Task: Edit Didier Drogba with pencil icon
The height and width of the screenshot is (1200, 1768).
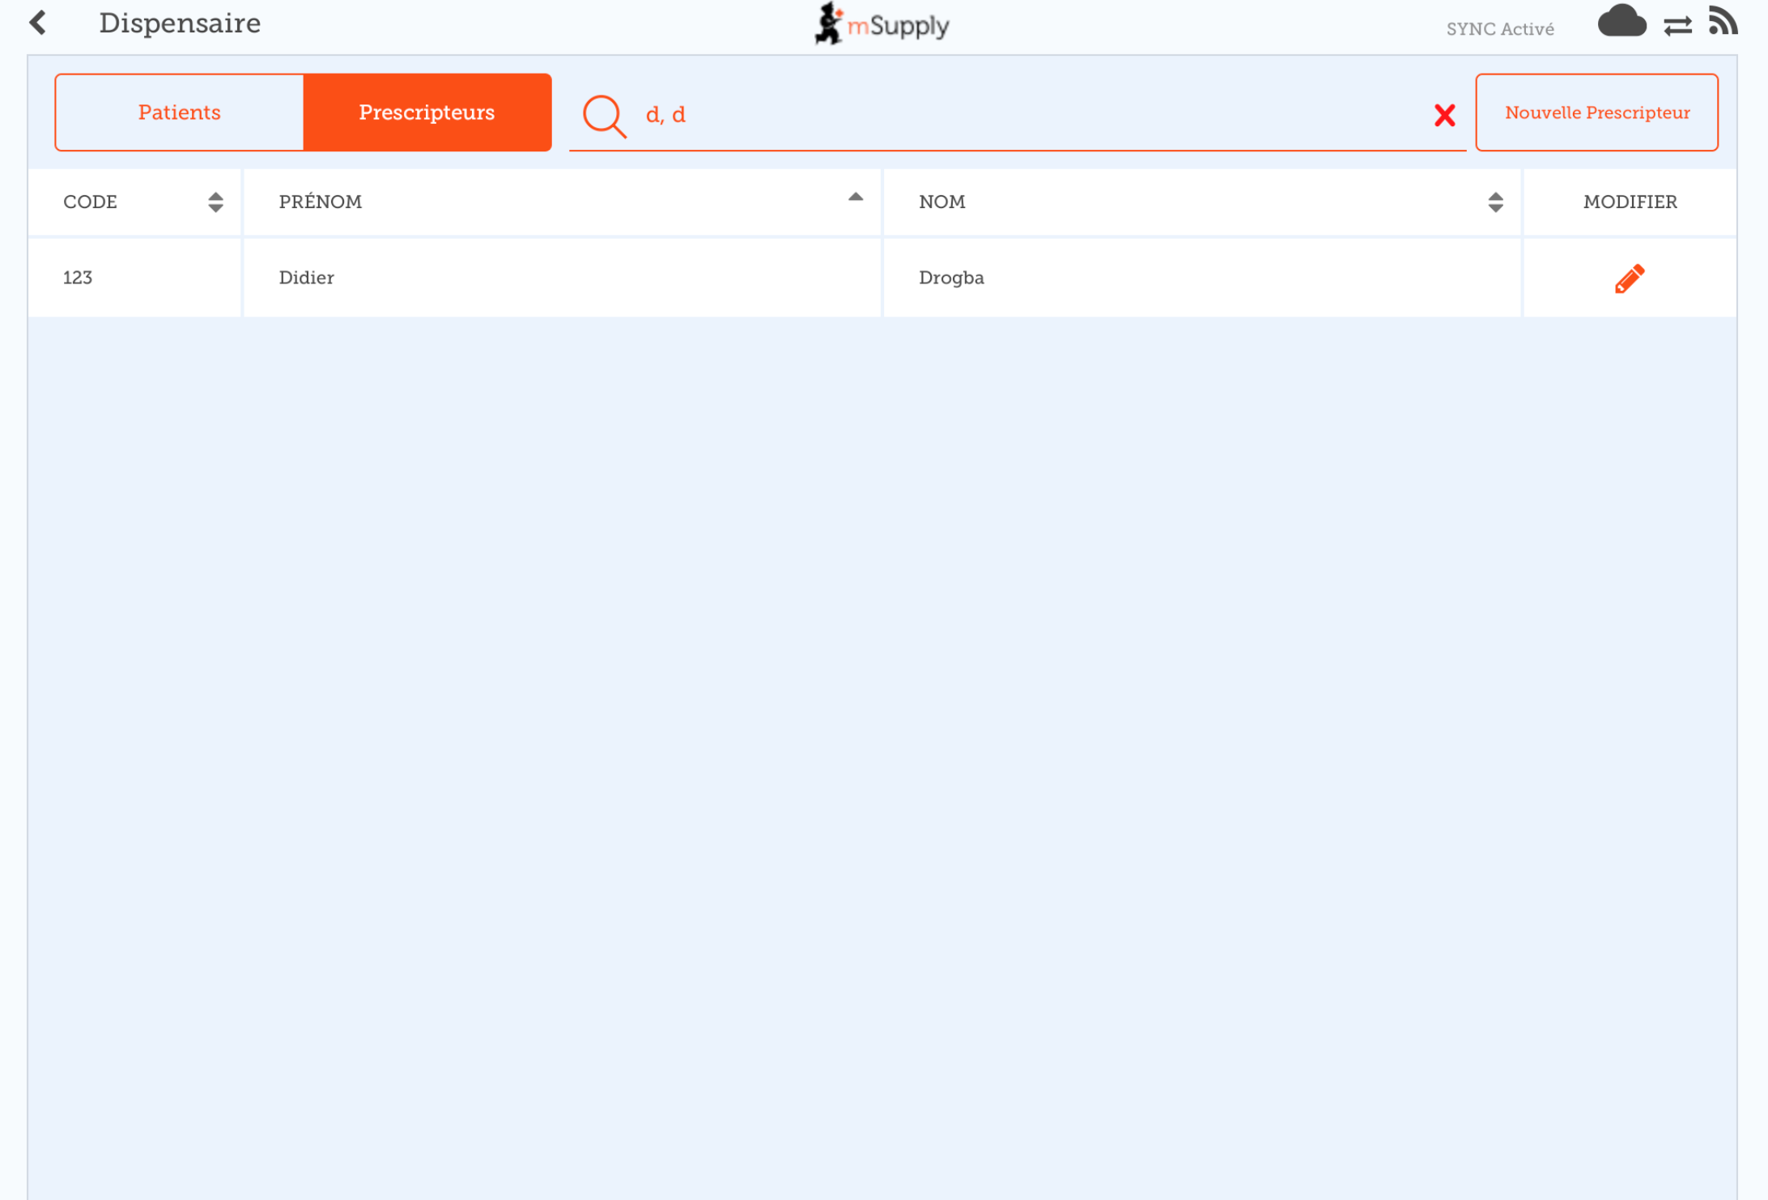Action: [x=1629, y=278]
